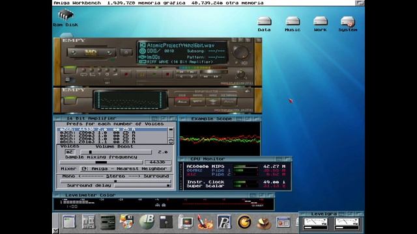Click the voices list scrollbar down arrow
This screenshot has height=234, width=417.
click(171, 142)
